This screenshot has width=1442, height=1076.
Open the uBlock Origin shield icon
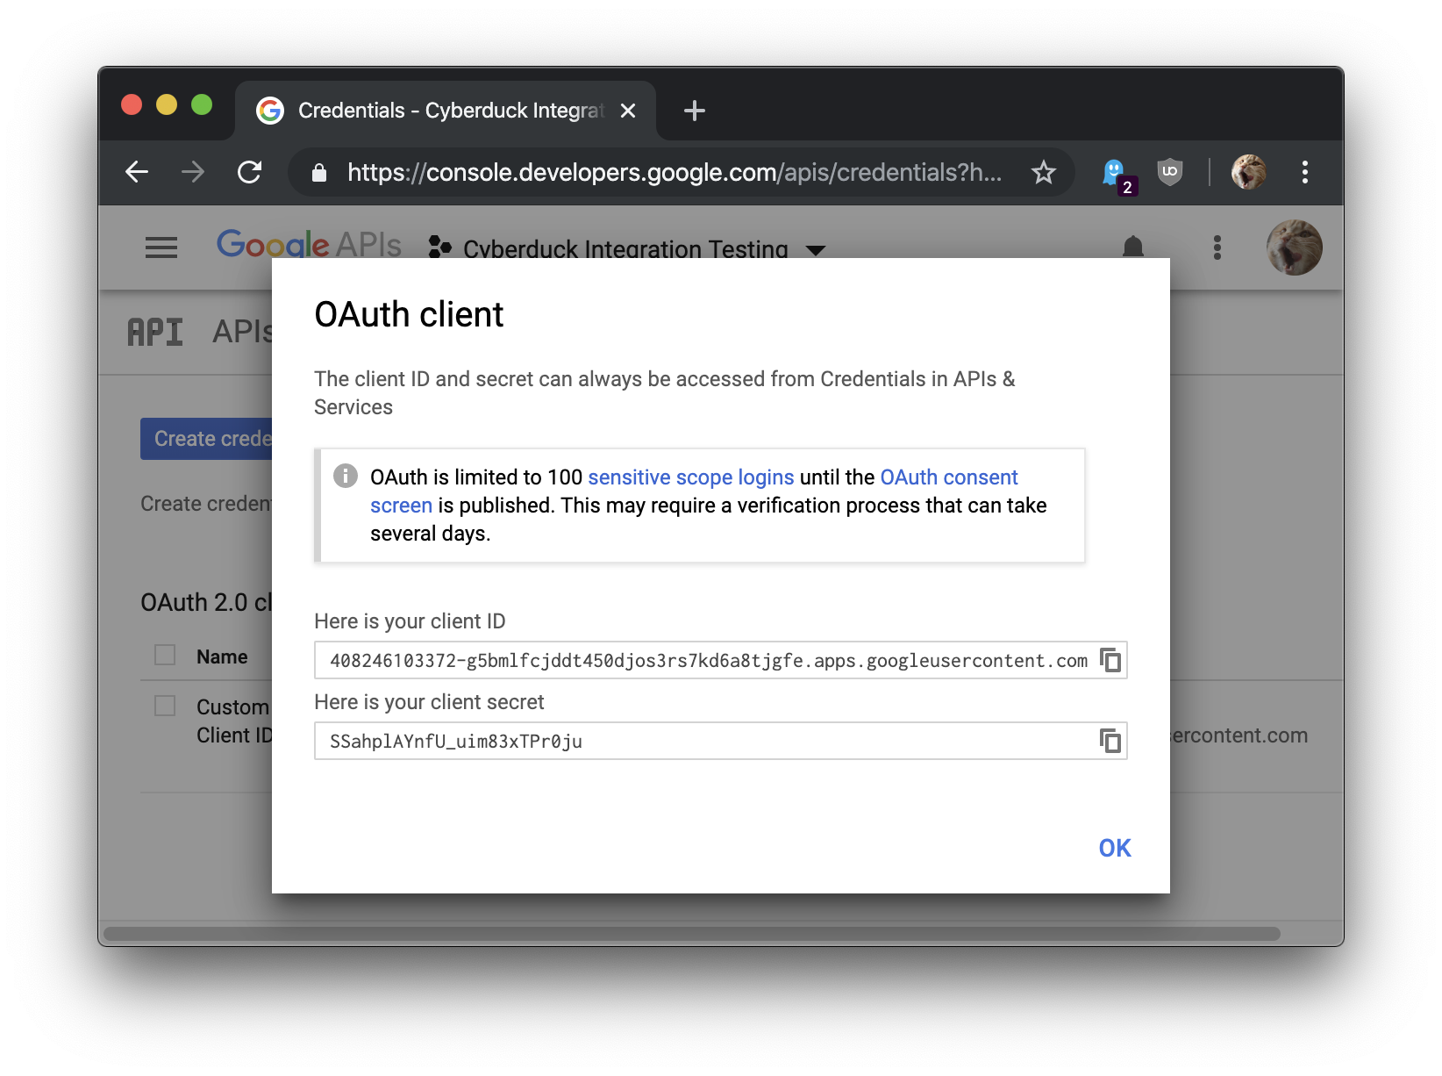1170,172
